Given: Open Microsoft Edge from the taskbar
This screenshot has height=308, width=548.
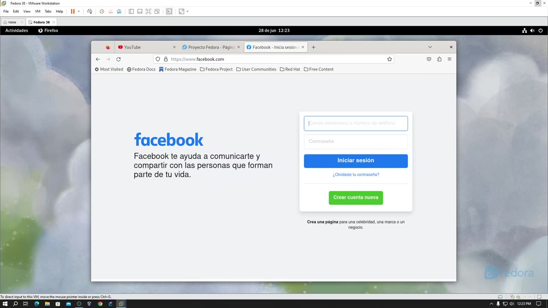Looking at the screenshot, I should pos(37,304).
